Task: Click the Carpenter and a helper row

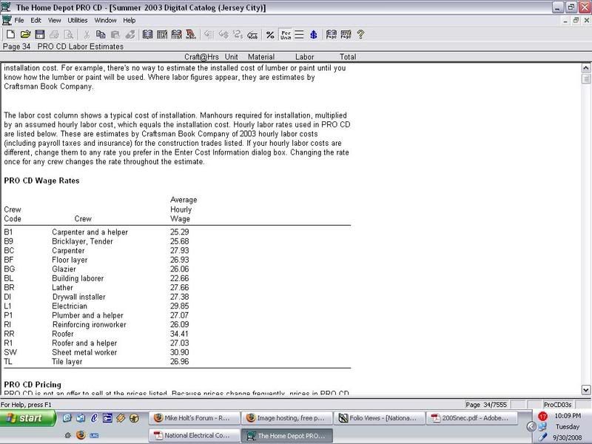Action: (x=177, y=232)
